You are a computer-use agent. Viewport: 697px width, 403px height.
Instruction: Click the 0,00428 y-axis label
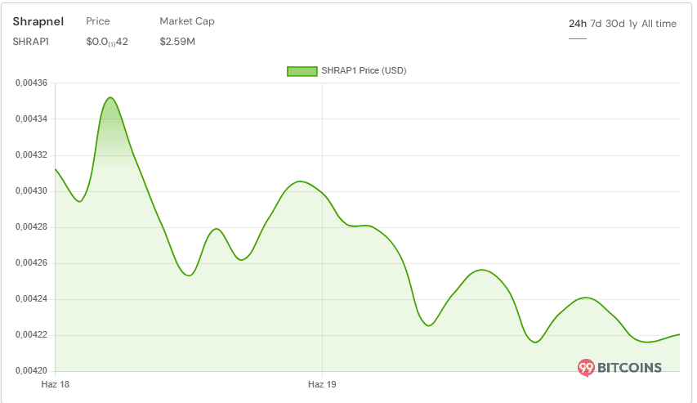(x=31, y=227)
